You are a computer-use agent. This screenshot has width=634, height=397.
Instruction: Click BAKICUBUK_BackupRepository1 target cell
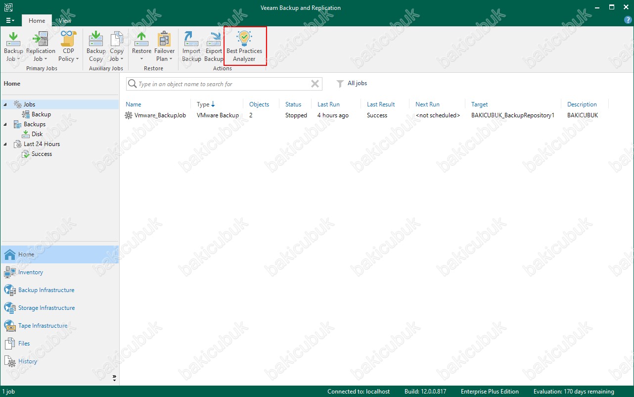pyautogui.click(x=513, y=115)
